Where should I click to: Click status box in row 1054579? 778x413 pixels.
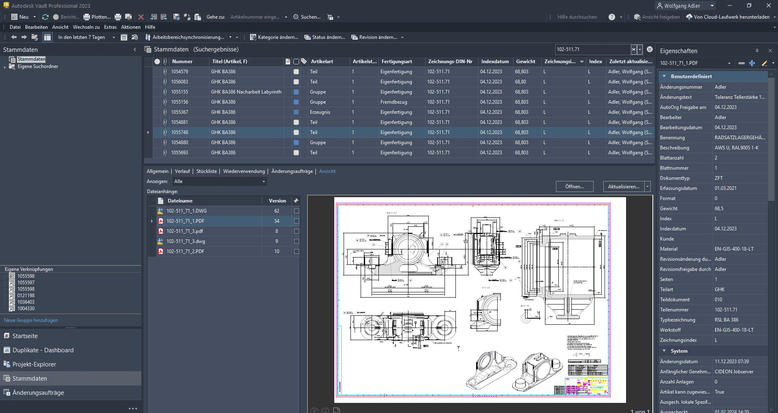296,72
